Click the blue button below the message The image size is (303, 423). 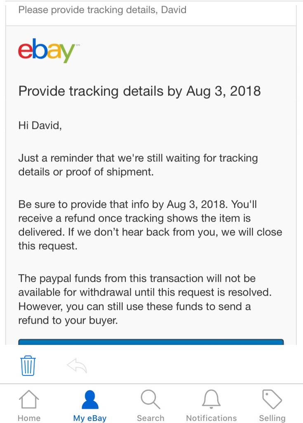coord(151,342)
